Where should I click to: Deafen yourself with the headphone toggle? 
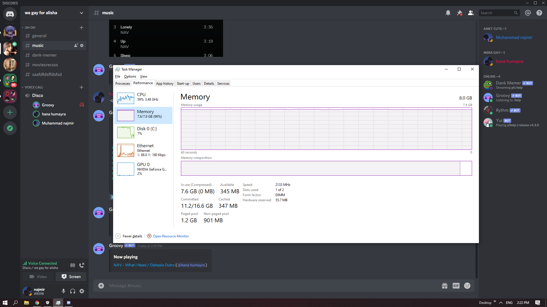point(72,291)
